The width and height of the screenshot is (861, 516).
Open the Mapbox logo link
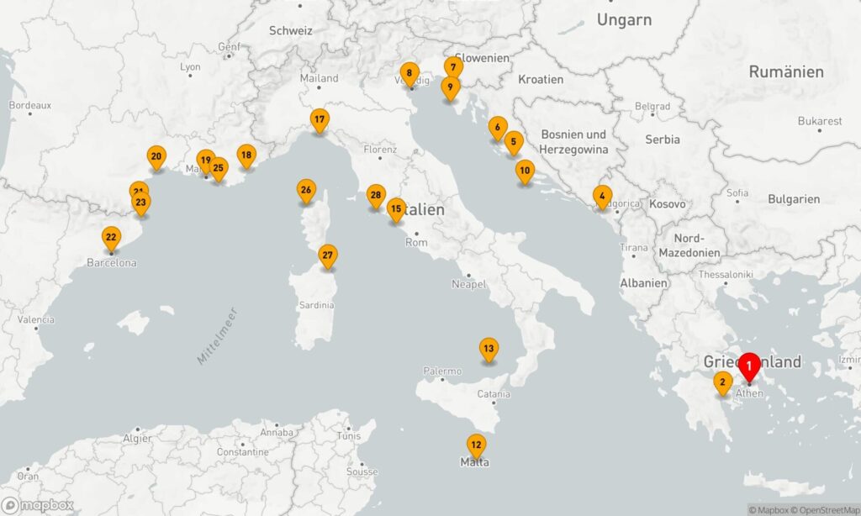click(x=37, y=506)
